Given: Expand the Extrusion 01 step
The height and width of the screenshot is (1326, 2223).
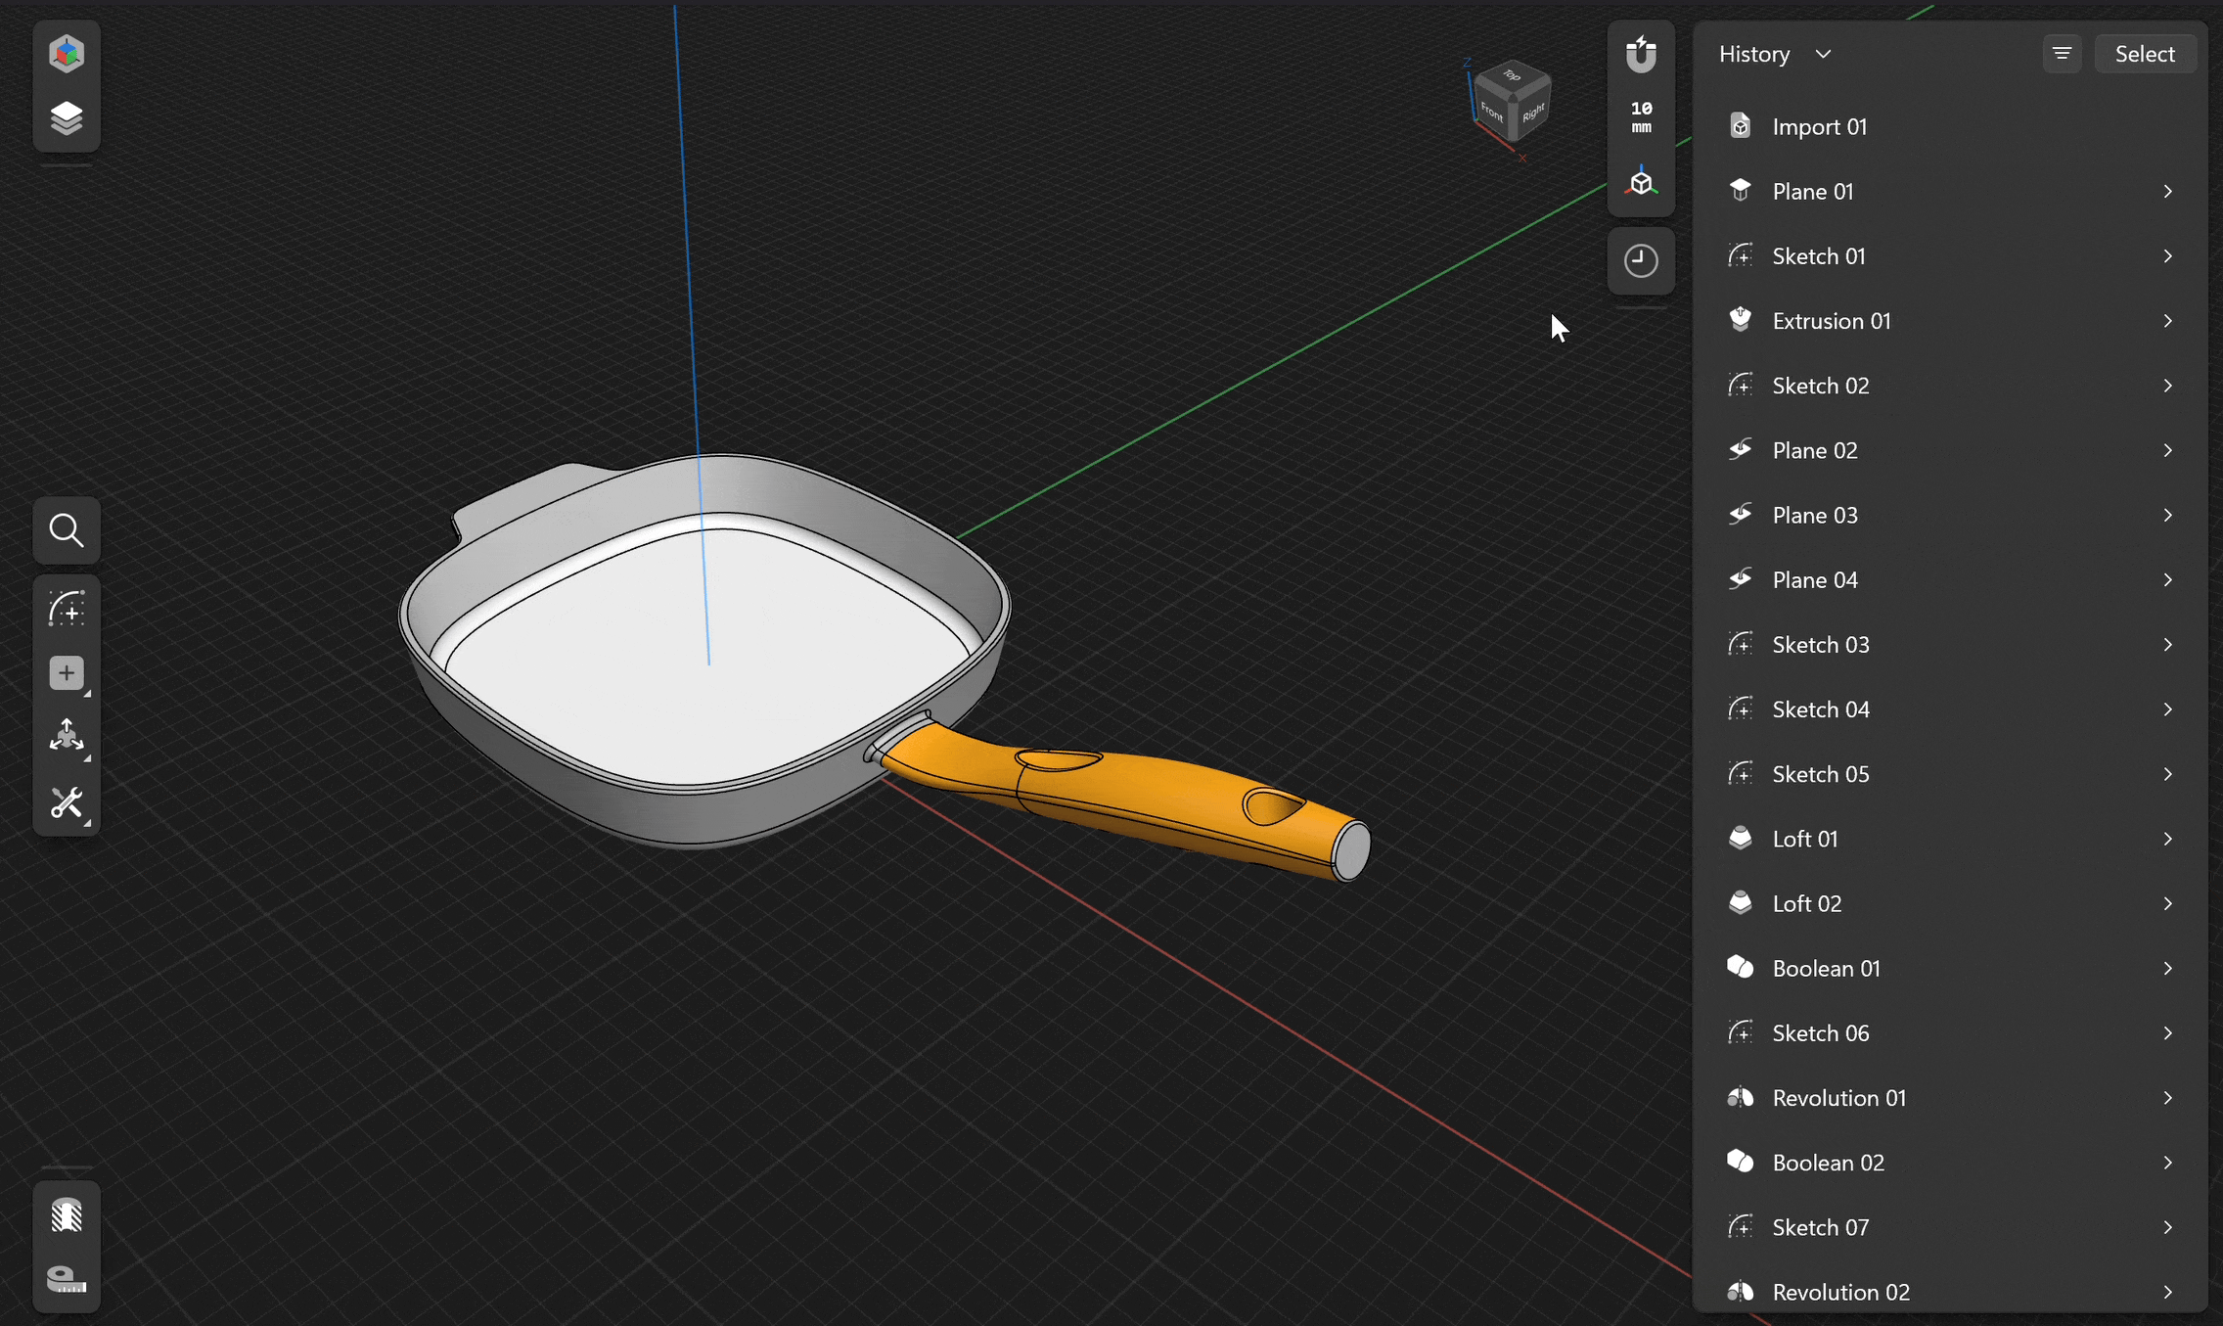Looking at the screenshot, I should pyautogui.click(x=2168, y=320).
